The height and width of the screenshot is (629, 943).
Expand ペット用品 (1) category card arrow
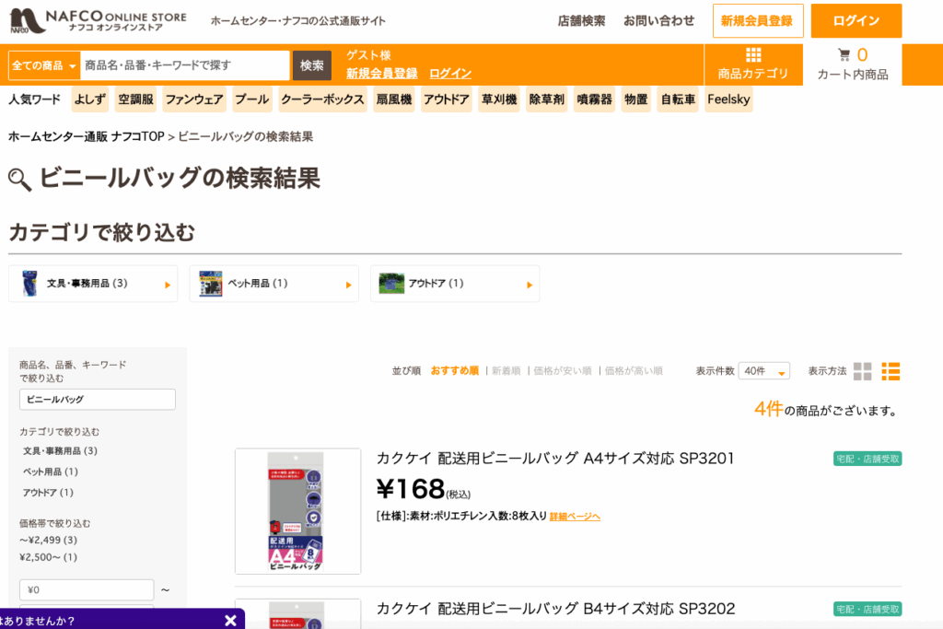349,285
